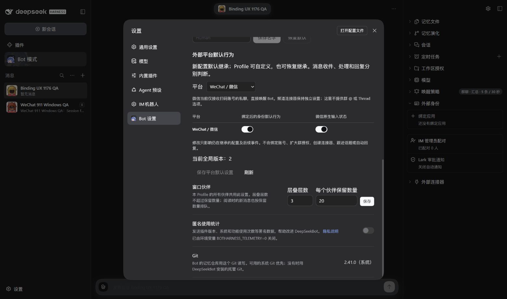Click the 每个伙伴保留数量 input field
The image size is (507, 299).
pos(337,201)
